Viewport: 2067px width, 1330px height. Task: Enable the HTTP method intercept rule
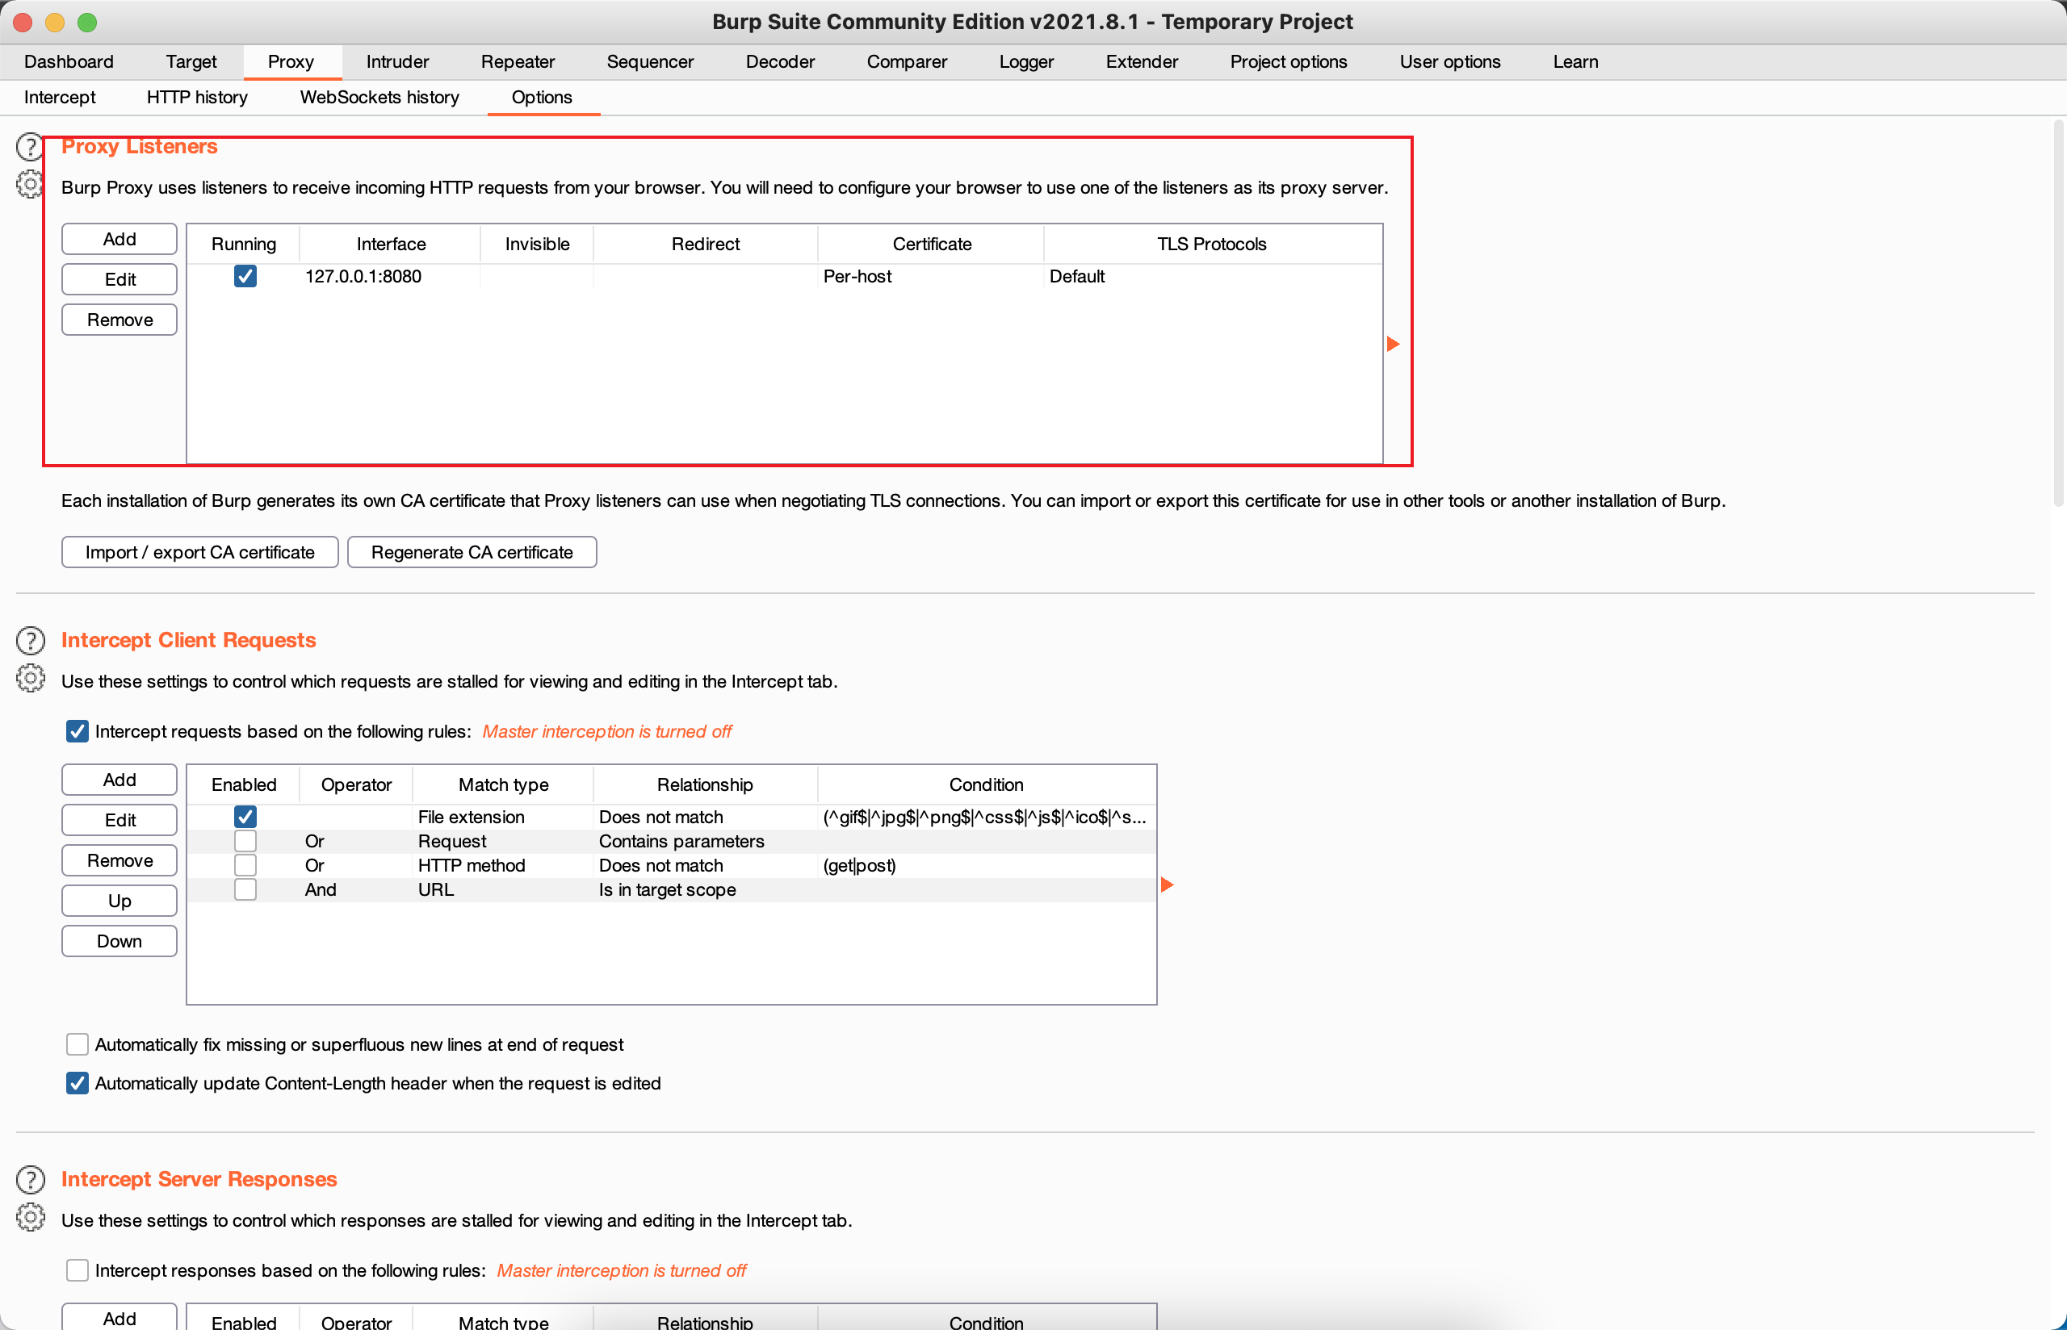[x=245, y=865]
